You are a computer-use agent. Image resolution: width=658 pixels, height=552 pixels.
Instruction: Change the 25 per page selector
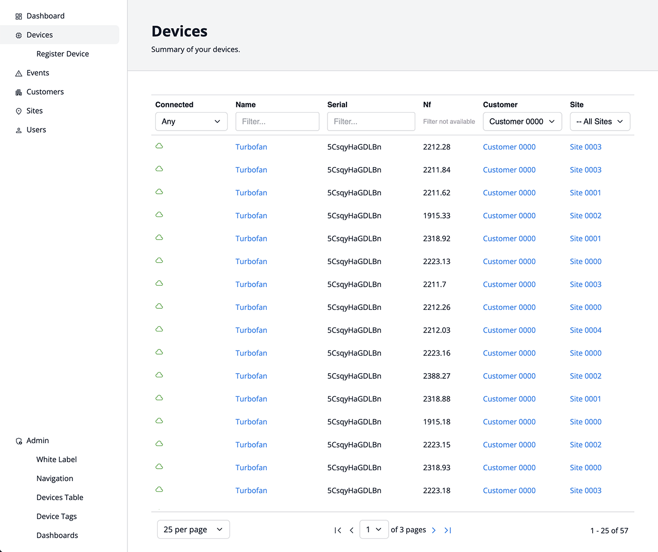click(193, 529)
